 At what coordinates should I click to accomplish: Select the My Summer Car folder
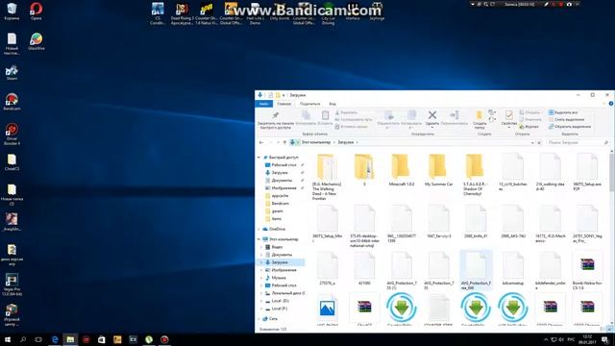click(x=438, y=170)
